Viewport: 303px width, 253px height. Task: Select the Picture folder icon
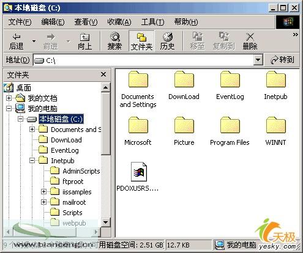[x=184, y=125]
